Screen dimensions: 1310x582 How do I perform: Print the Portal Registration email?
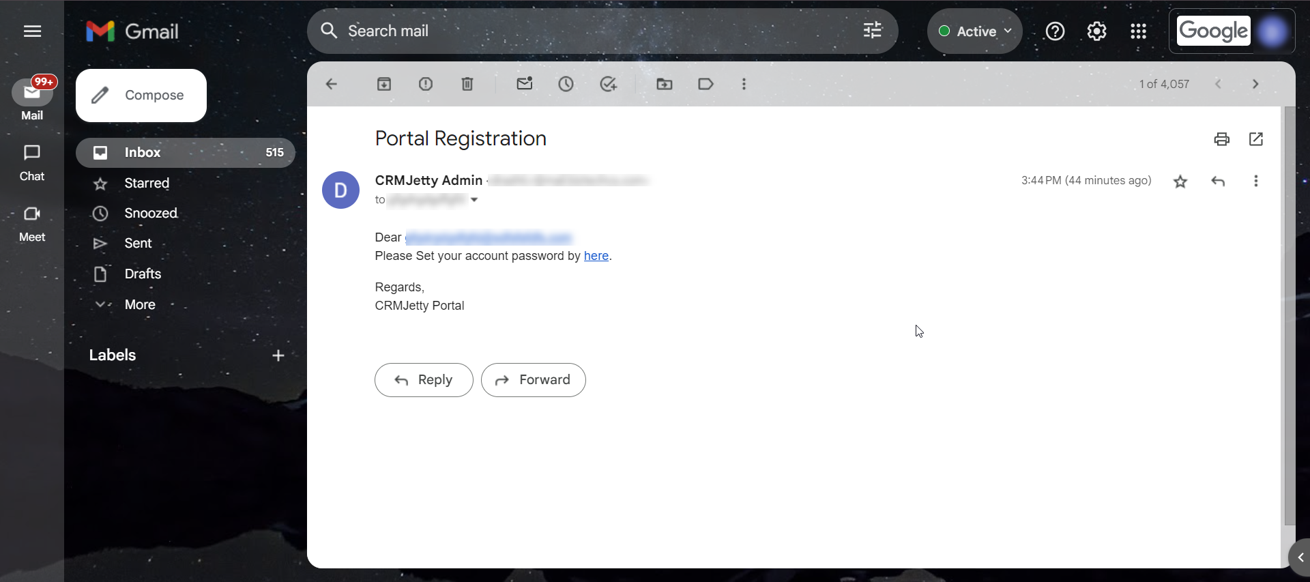click(1221, 139)
